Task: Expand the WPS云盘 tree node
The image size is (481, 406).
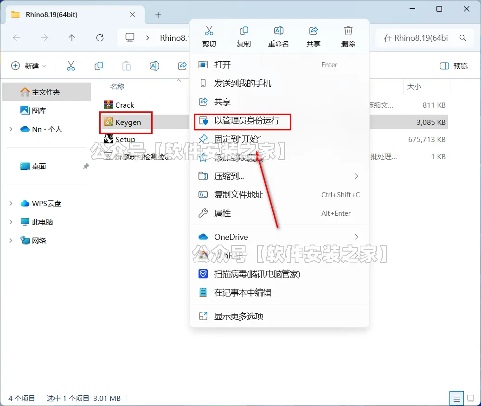Action: pyautogui.click(x=11, y=203)
